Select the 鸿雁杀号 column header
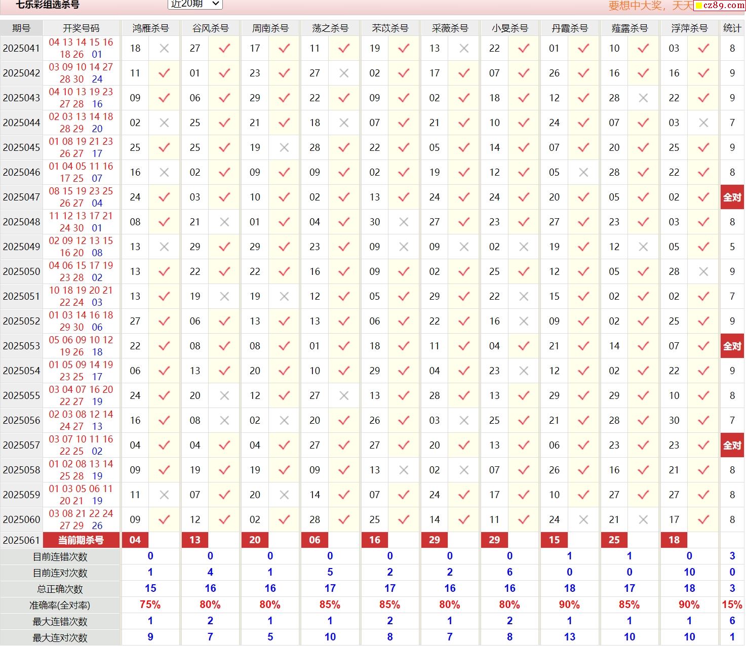The height and width of the screenshot is (646, 746). pos(150,28)
